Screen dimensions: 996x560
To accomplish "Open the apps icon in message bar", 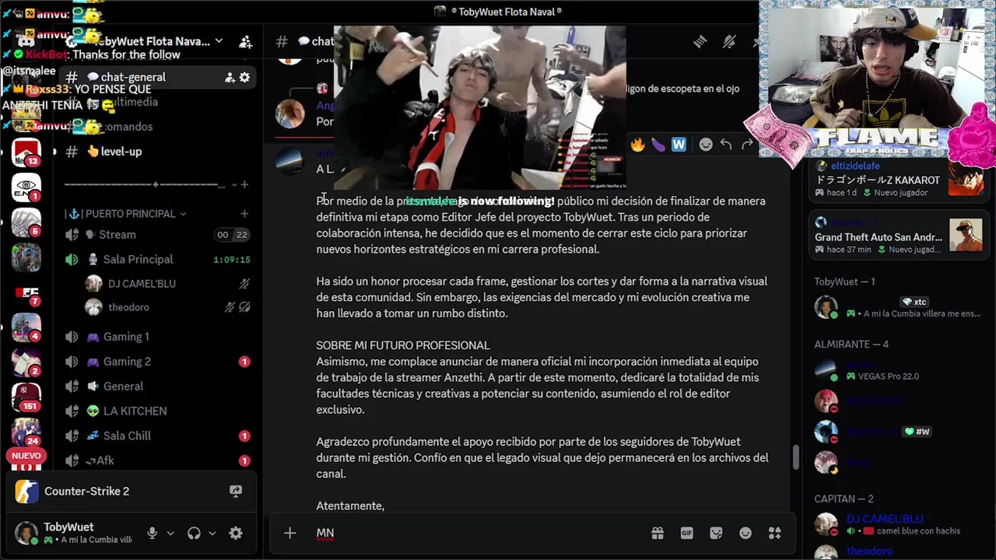I will click(774, 533).
